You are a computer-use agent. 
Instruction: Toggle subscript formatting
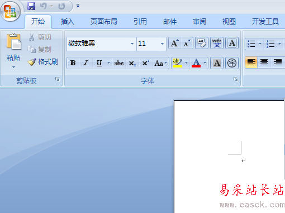point(132,63)
